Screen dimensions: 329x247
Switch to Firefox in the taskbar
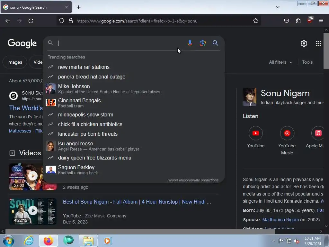[49, 241]
